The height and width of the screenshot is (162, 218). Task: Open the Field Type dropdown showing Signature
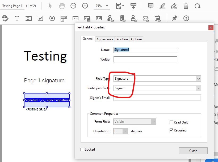(x=198, y=79)
